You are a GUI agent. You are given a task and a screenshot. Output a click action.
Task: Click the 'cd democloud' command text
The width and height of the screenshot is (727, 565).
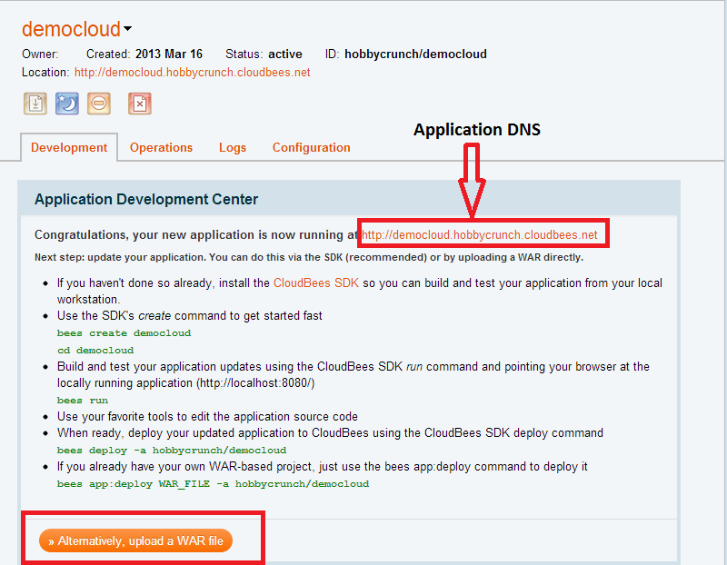point(95,351)
